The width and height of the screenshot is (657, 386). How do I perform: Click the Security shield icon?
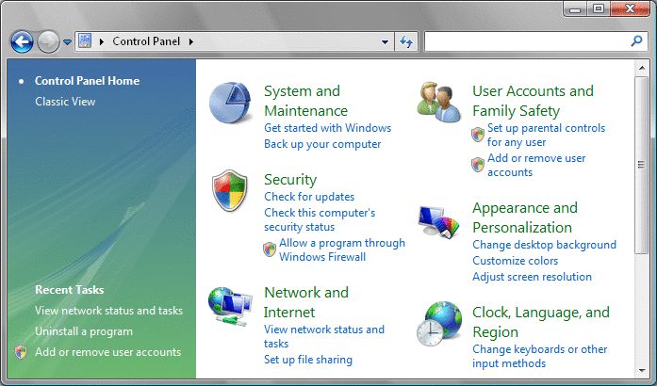(230, 190)
